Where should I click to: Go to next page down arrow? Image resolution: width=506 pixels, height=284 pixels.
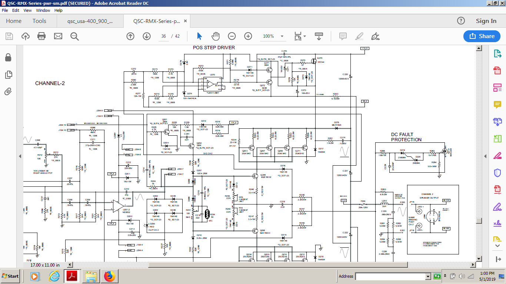(147, 36)
